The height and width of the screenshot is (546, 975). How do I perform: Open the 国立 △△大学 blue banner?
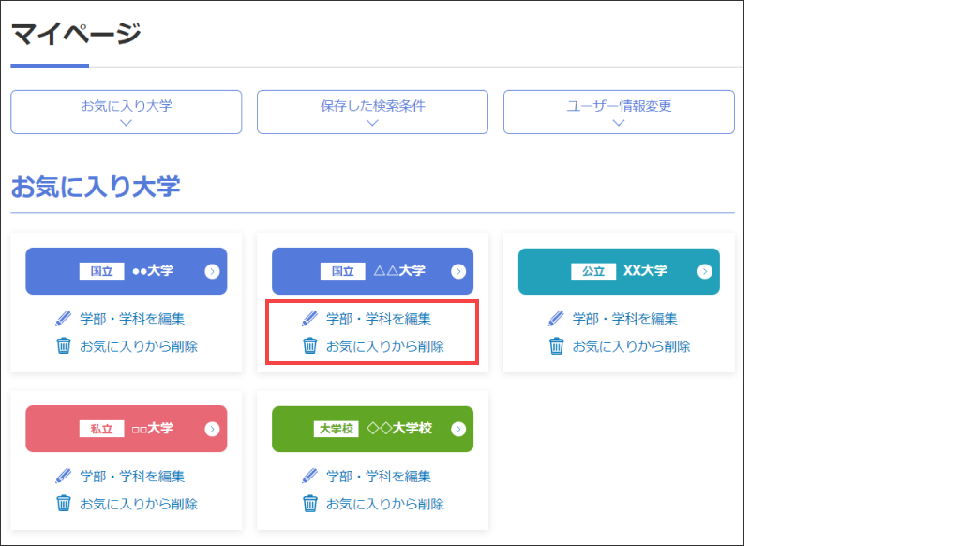(x=372, y=271)
